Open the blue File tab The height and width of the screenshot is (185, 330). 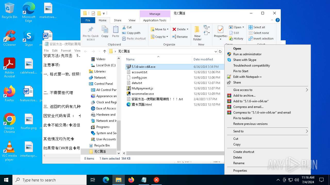tap(88, 20)
